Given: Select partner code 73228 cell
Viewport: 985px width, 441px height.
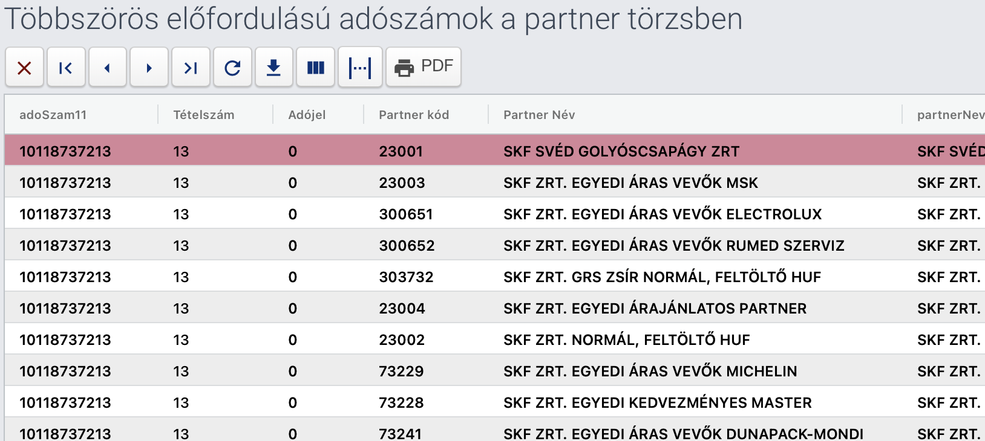Looking at the screenshot, I should (x=401, y=402).
